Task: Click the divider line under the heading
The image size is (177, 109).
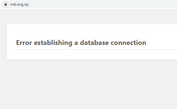Action: (x=97, y=49)
